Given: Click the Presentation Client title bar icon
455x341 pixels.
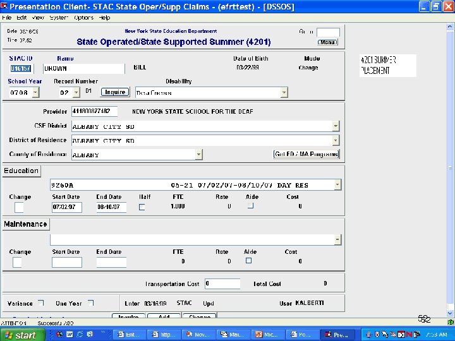Looking at the screenshot, I should coord(4,6).
